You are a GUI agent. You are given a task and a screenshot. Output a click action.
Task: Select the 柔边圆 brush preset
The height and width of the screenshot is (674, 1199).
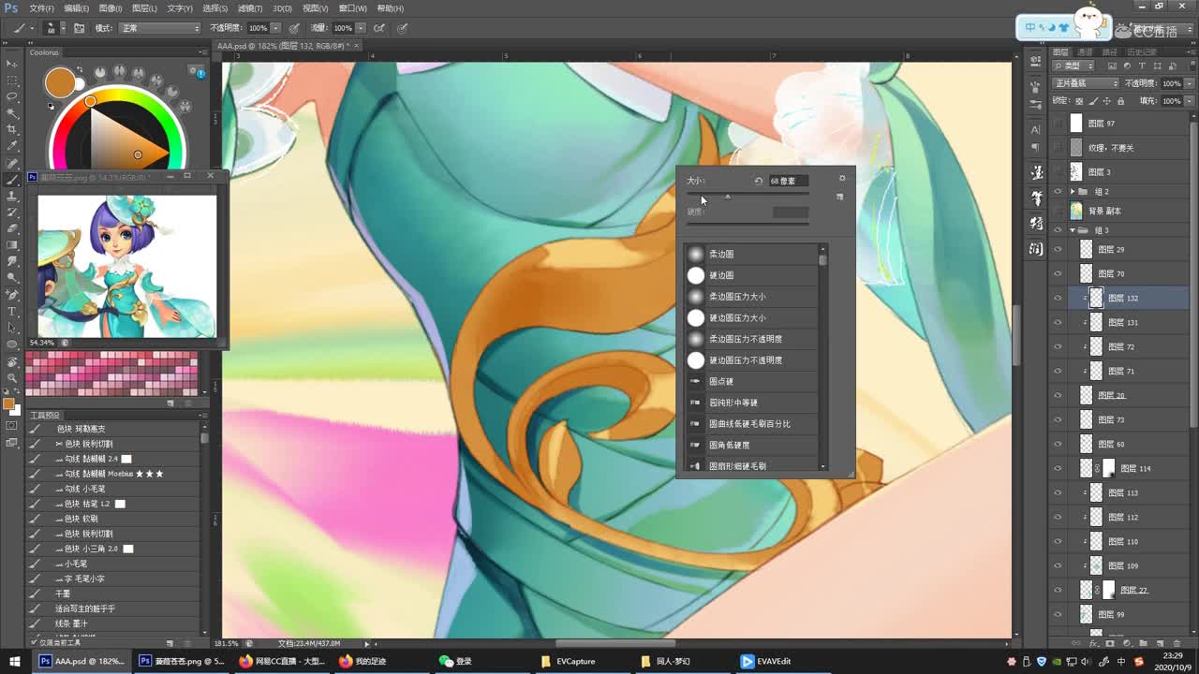[751, 254]
